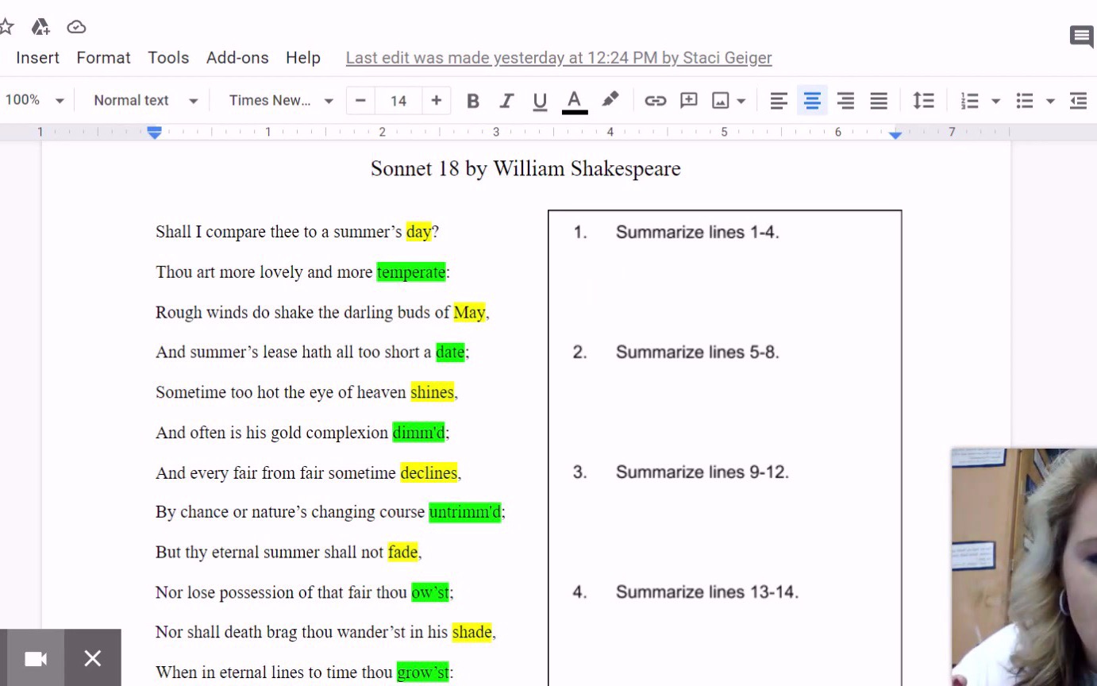Justify the text alignment

[x=879, y=101]
